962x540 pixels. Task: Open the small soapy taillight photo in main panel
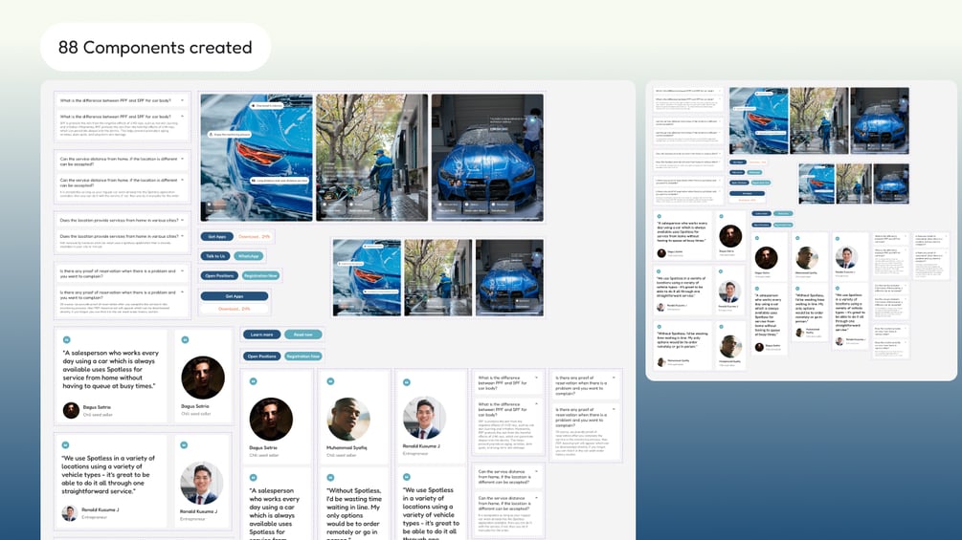pos(367,278)
